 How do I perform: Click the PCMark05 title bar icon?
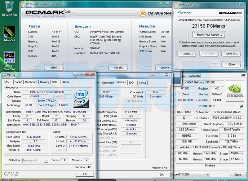[23, 4]
